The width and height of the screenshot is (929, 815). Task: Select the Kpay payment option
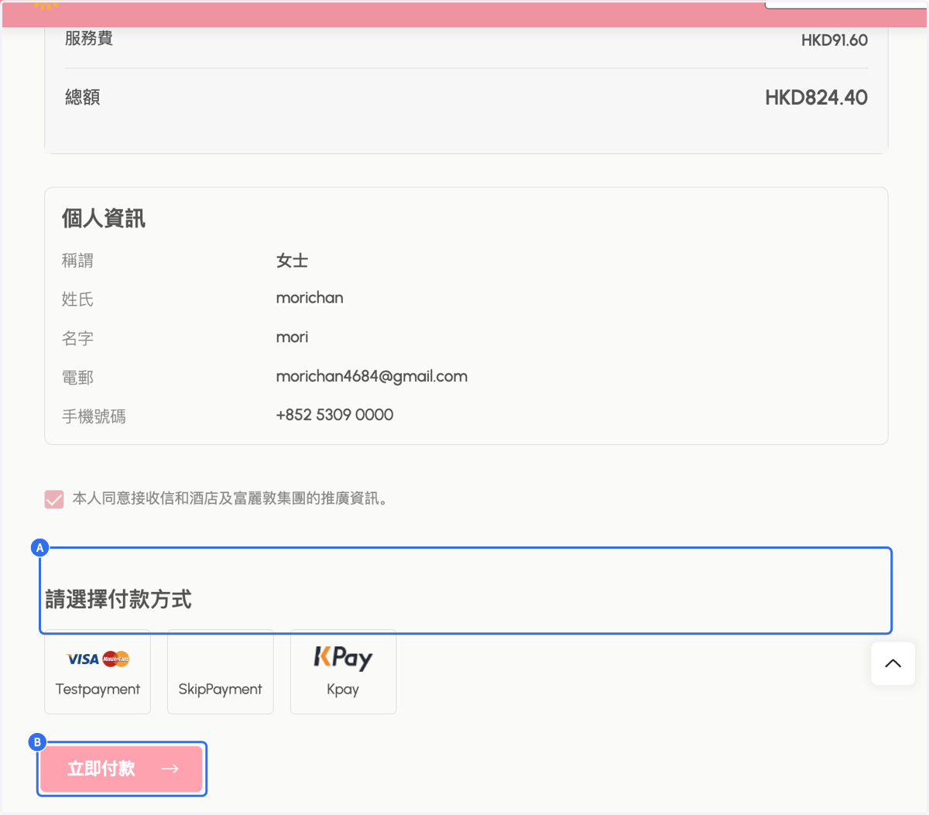coord(343,672)
